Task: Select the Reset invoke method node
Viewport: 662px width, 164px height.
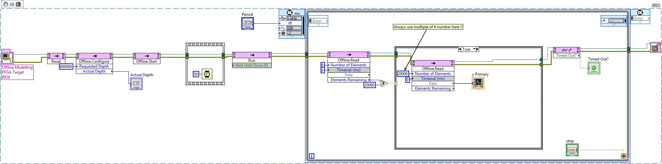Action: coord(56,59)
